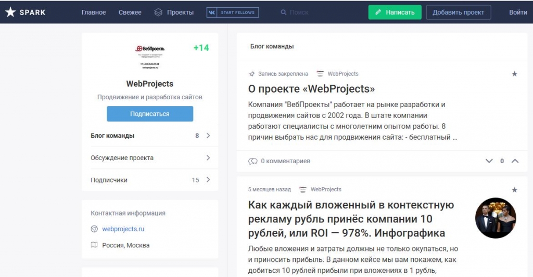Downvote the pinned post
This screenshot has height=277, width=533.
(489, 161)
